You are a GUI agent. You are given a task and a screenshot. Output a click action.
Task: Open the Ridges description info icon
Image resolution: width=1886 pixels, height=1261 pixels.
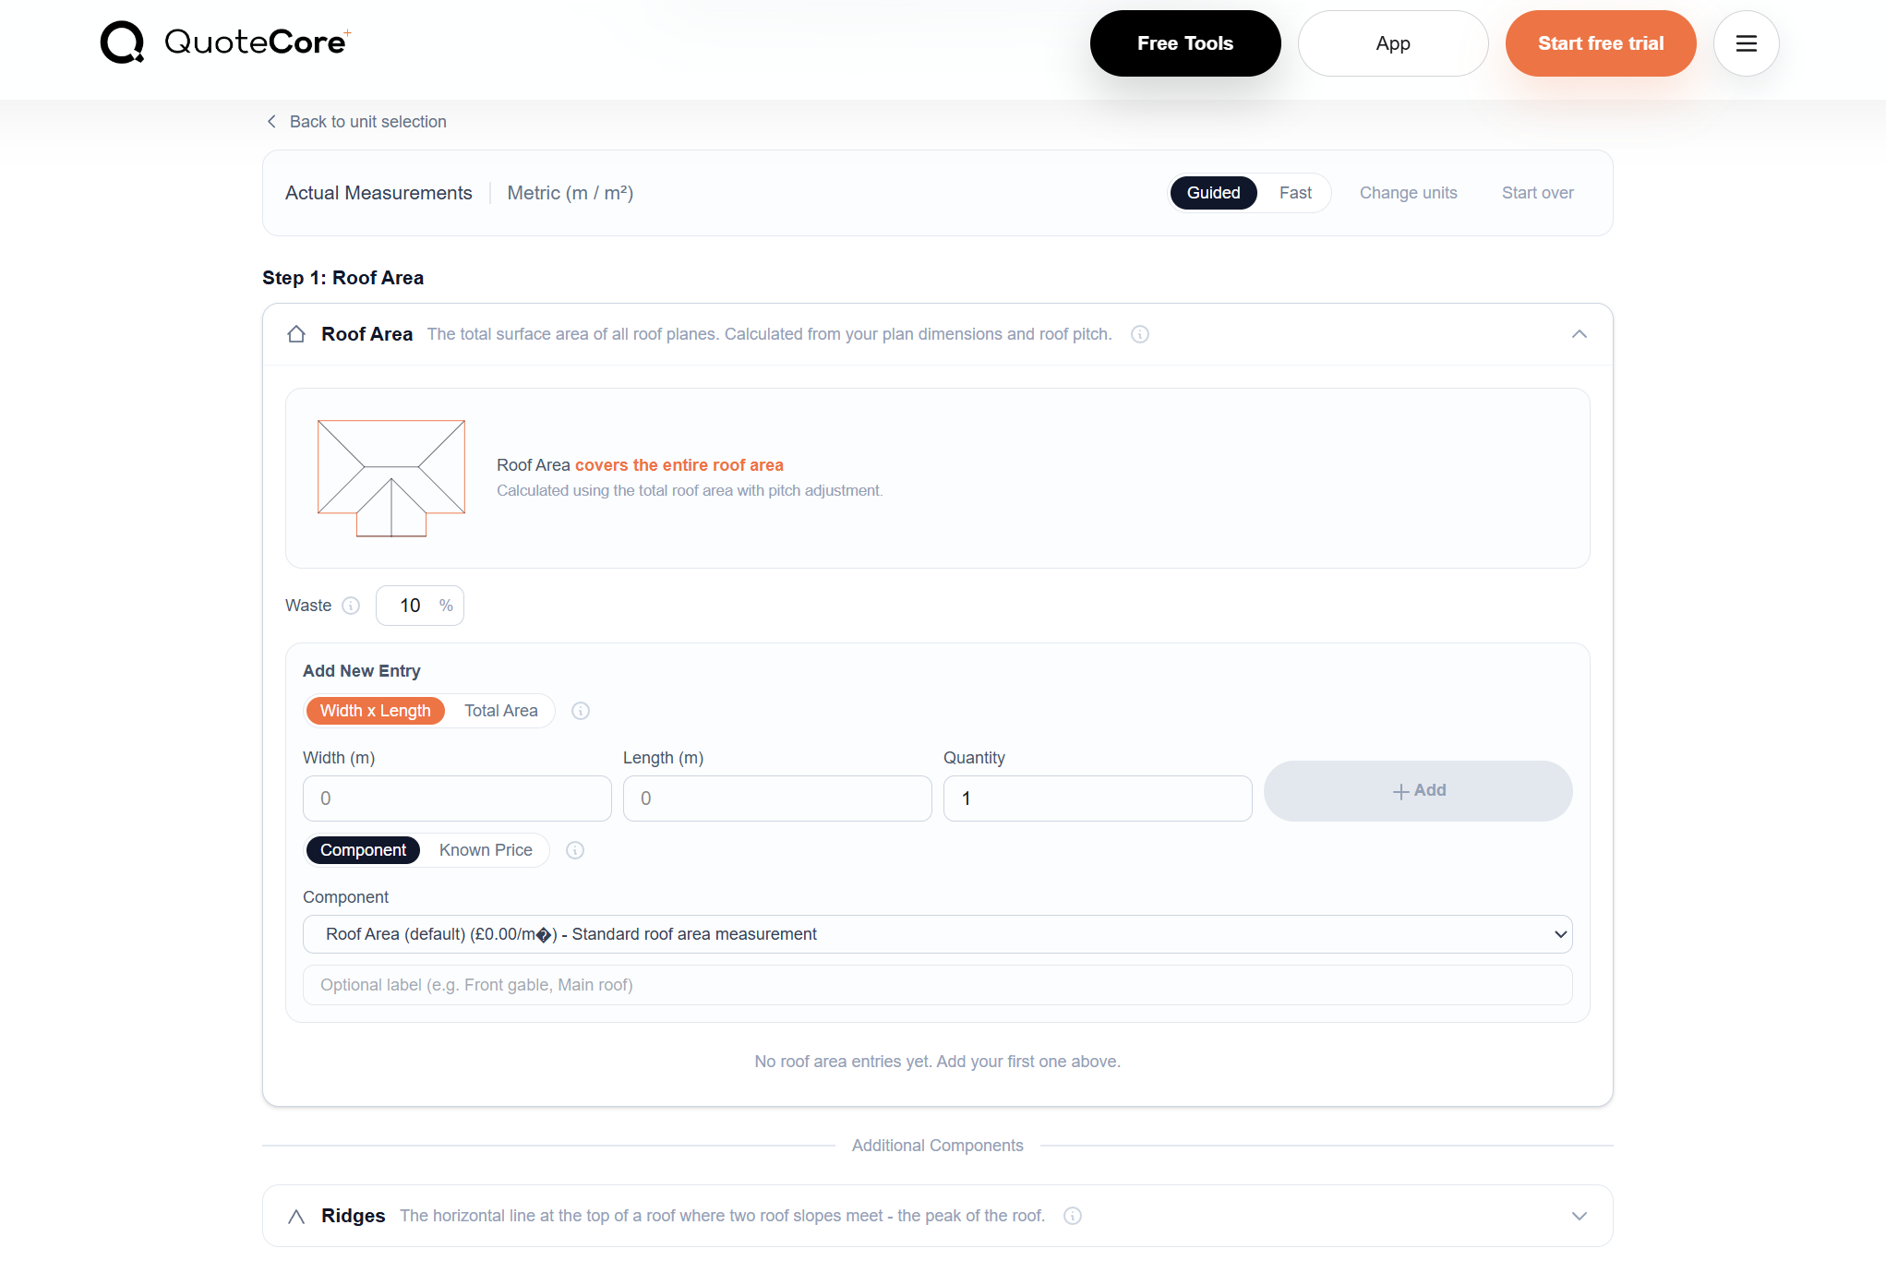(x=1073, y=1216)
